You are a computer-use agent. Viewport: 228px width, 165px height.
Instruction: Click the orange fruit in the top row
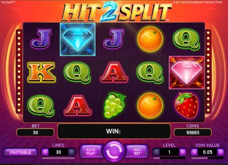(150, 39)
